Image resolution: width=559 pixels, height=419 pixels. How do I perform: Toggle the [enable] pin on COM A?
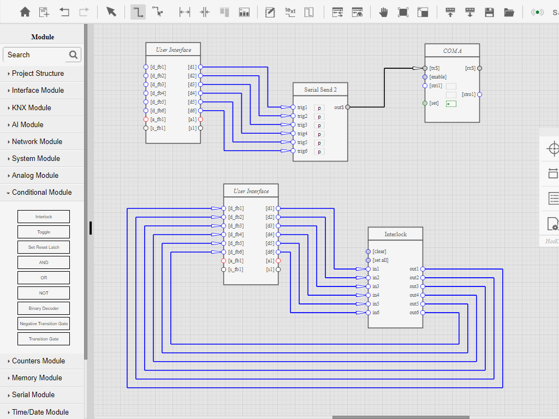[425, 77]
